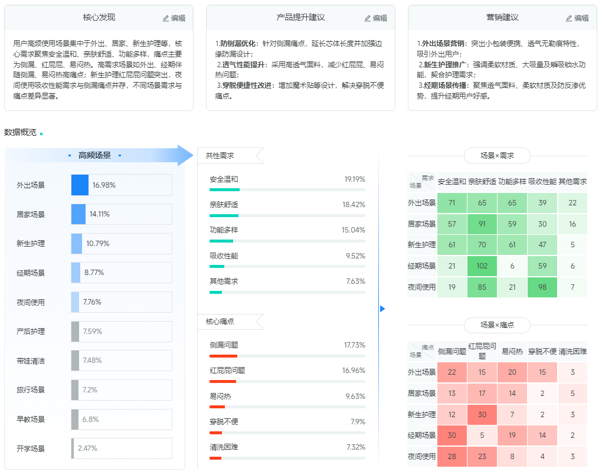602x475 pixels.
Task: Click the 98 cell in 夜间使用 row
Action: click(542, 287)
